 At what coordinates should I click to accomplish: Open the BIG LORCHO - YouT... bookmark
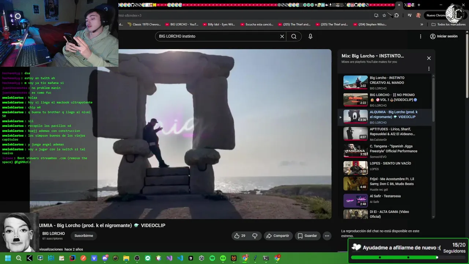182,25
